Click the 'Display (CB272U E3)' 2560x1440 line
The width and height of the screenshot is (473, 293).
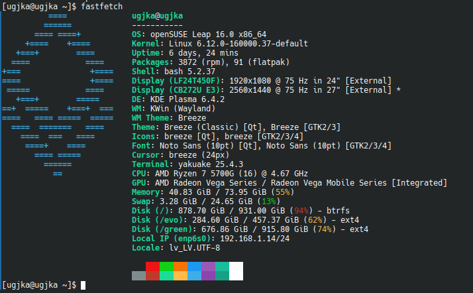coord(266,90)
